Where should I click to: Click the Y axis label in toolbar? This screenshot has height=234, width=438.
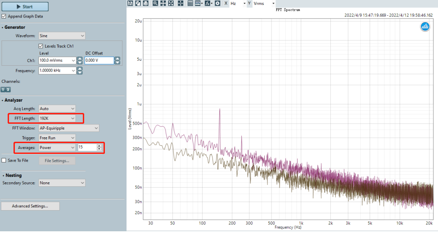coord(249,3)
